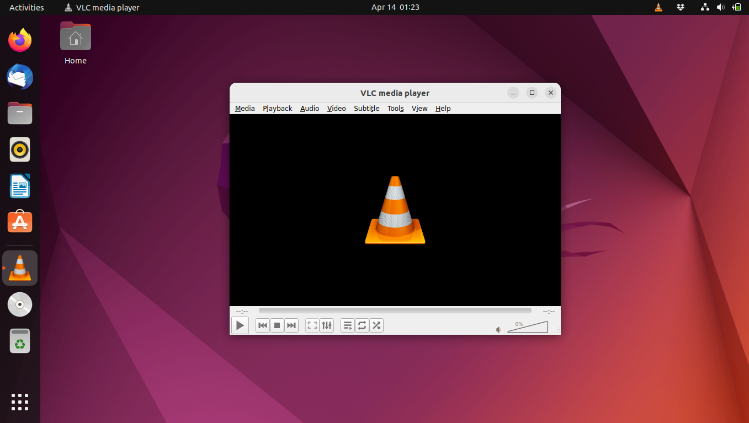749x423 pixels.
Task: Open VLC media player app menu in top bar
Action: (102, 8)
